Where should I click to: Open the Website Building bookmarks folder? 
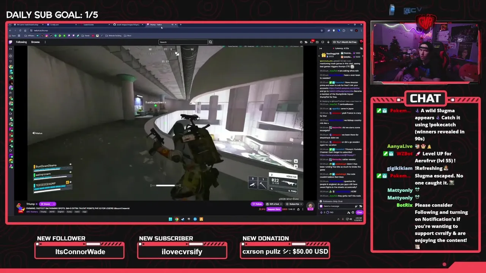pyautogui.click(x=113, y=36)
